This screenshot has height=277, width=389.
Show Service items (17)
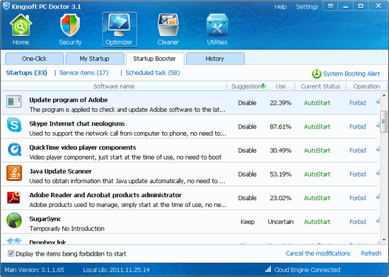[x=84, y=73]
